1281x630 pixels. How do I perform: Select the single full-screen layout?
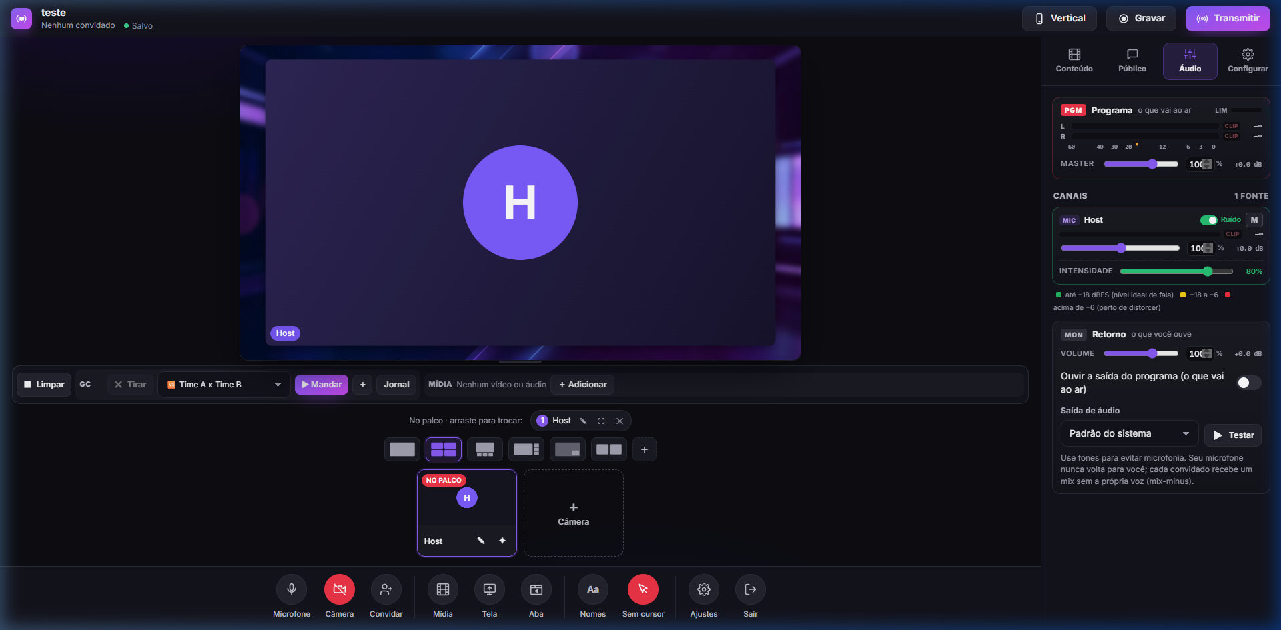tap(402, 449)
